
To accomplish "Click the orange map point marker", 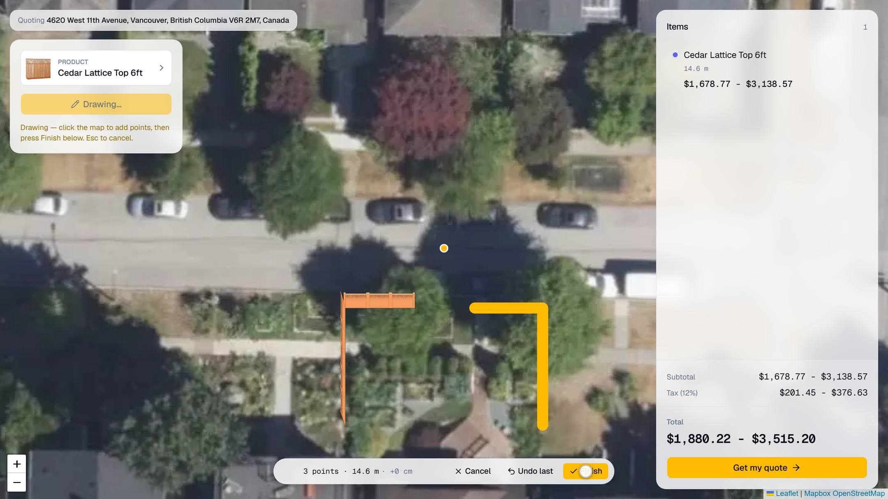I will coord(444,248).
